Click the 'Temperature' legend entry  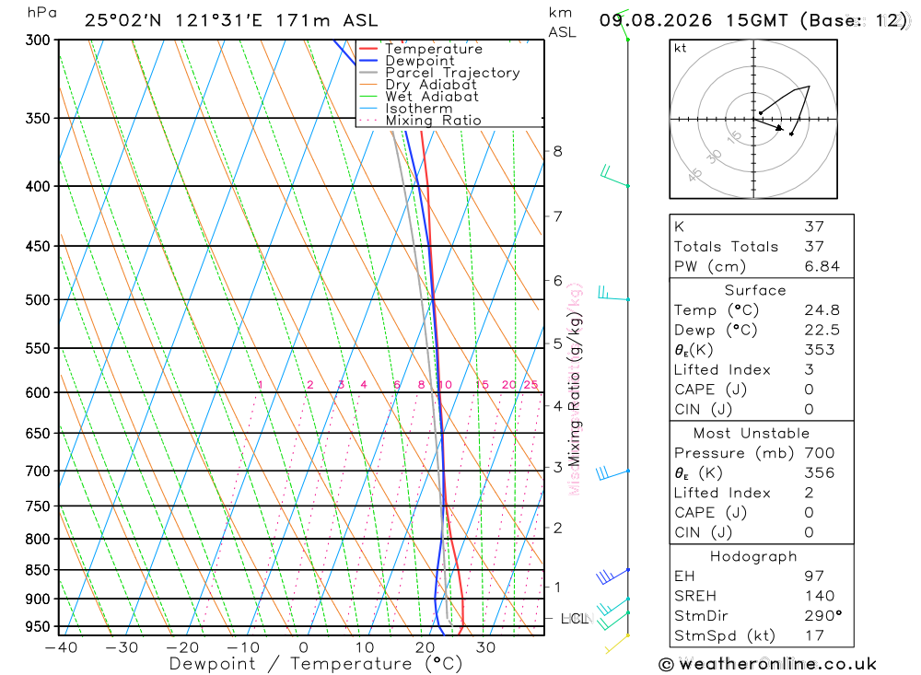[x=434, y=49]
